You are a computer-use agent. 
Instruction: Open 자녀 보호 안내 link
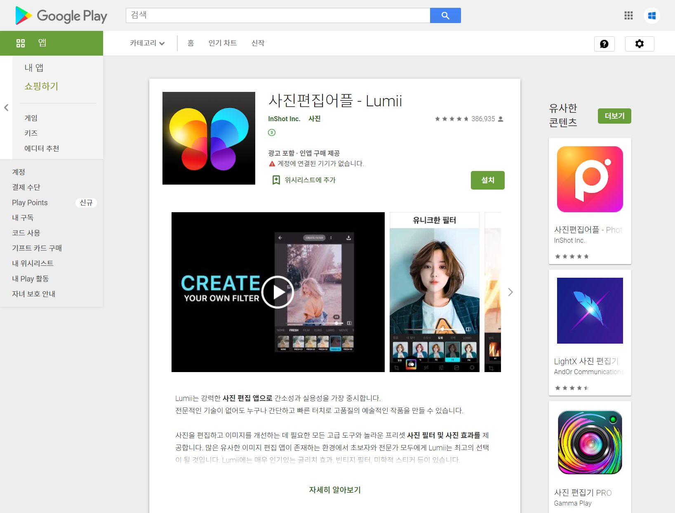pos(33,294)
